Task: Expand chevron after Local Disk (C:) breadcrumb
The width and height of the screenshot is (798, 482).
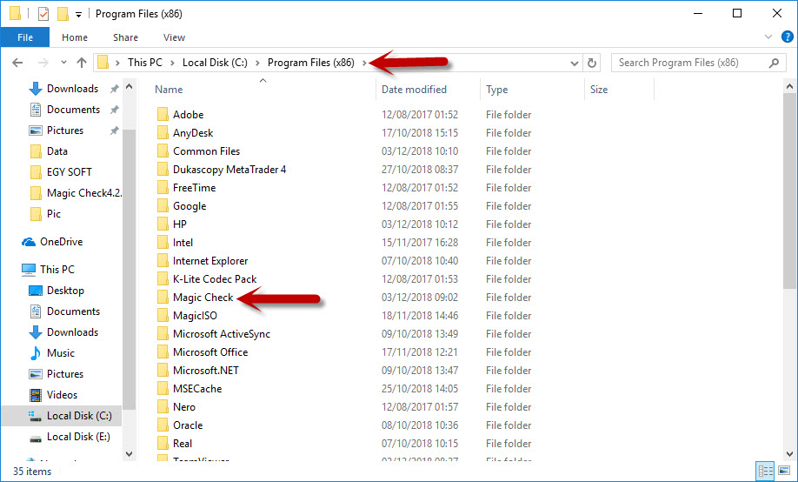Action: tap(257, 64)
